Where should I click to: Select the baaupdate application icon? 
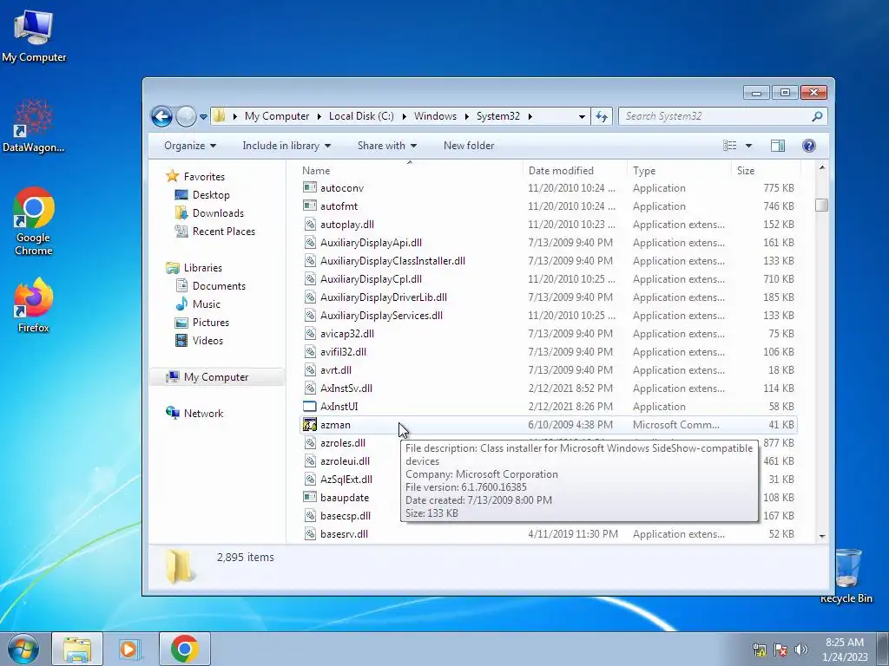tap(310, 497)
